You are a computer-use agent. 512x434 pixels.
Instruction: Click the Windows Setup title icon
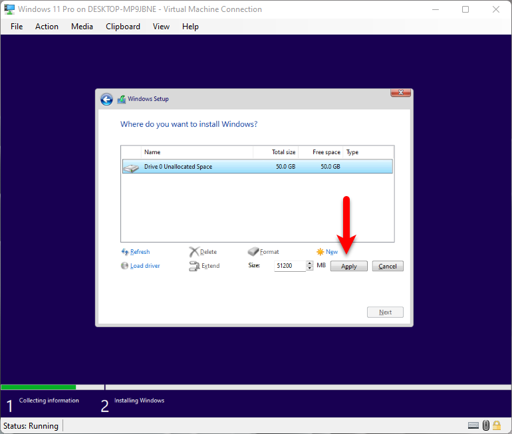point(122,99)
